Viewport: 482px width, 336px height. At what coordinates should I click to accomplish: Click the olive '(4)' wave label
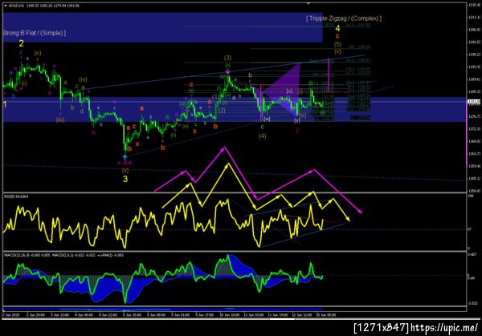point(262,136)
